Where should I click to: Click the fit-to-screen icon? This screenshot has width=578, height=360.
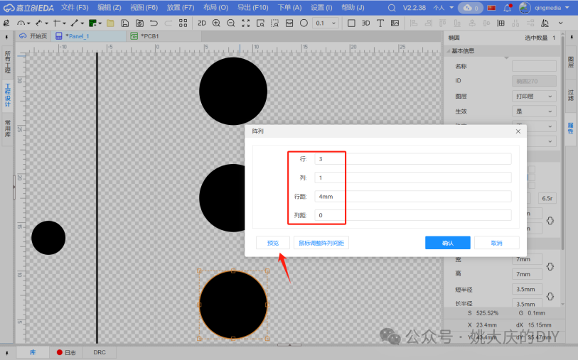(245, 23)
